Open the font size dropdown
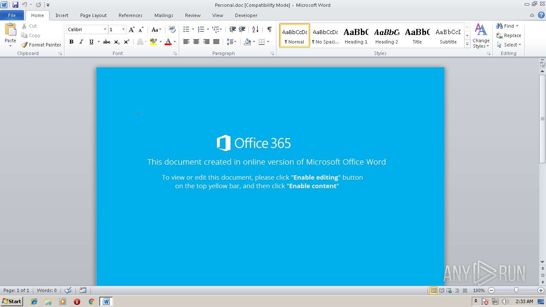Screen dimensions: 546x307 124,29
